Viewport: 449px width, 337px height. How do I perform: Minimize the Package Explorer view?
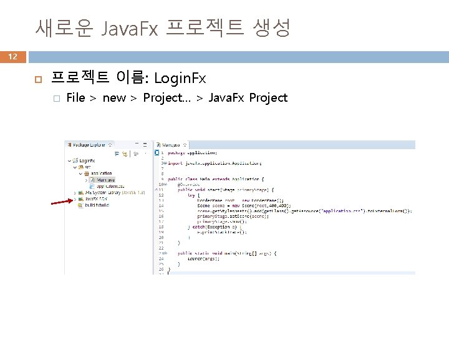(137, 144)
